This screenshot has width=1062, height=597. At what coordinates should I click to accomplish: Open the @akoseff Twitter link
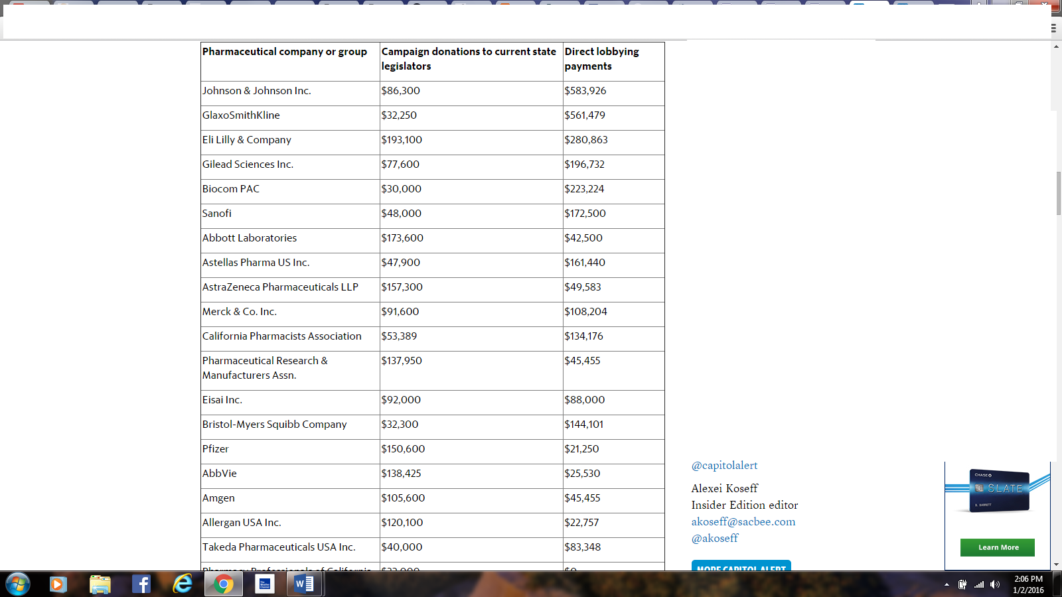tap(715, 539)
